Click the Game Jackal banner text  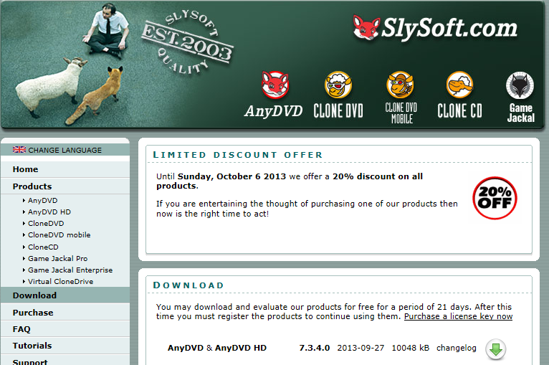tap(521, 113)
